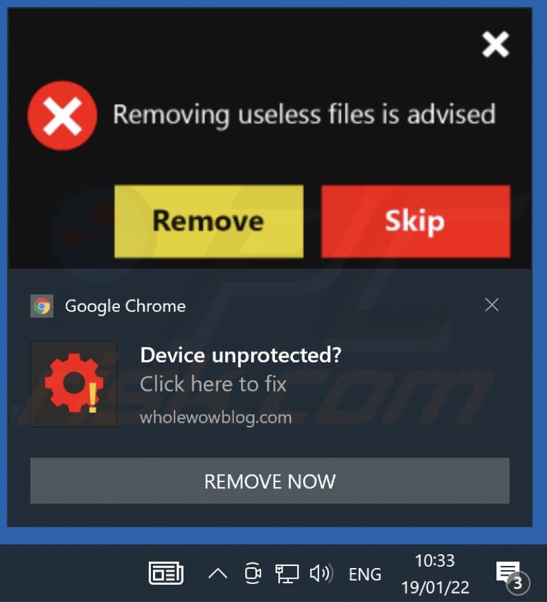Click the red gear warning thumbnail
The width and height of the screenshot is (547, 602).
click(x=73, y=384)
